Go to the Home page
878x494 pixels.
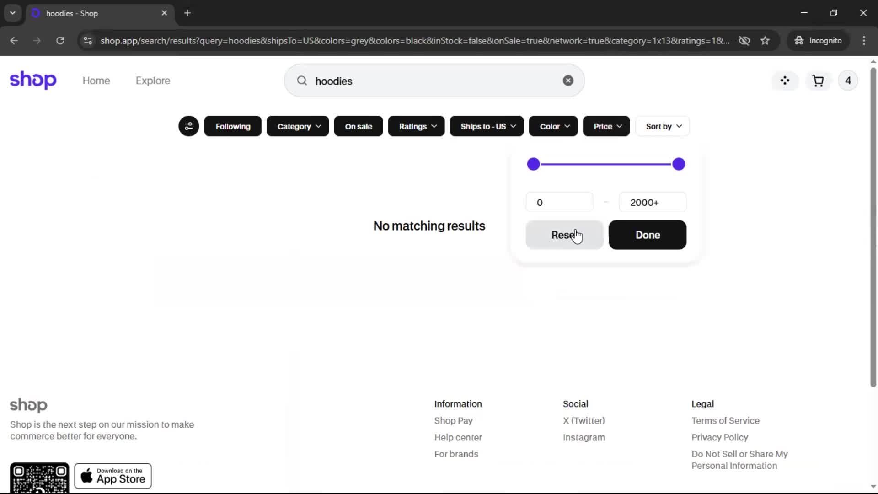click(x=96, y=81)
